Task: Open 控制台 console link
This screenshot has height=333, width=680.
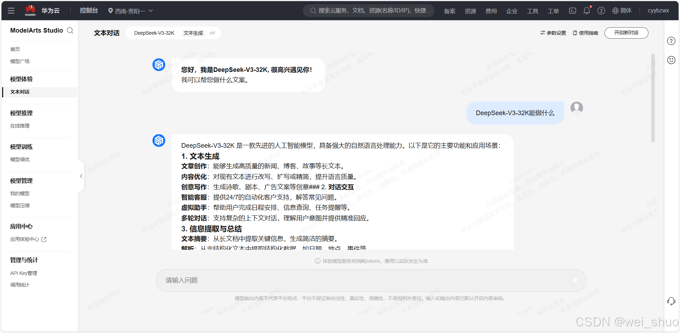Action: [89, 11]
